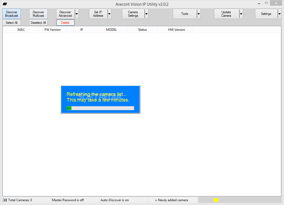Open the Settings button
This screenshot has height=205, width=284.
point(266,14)
